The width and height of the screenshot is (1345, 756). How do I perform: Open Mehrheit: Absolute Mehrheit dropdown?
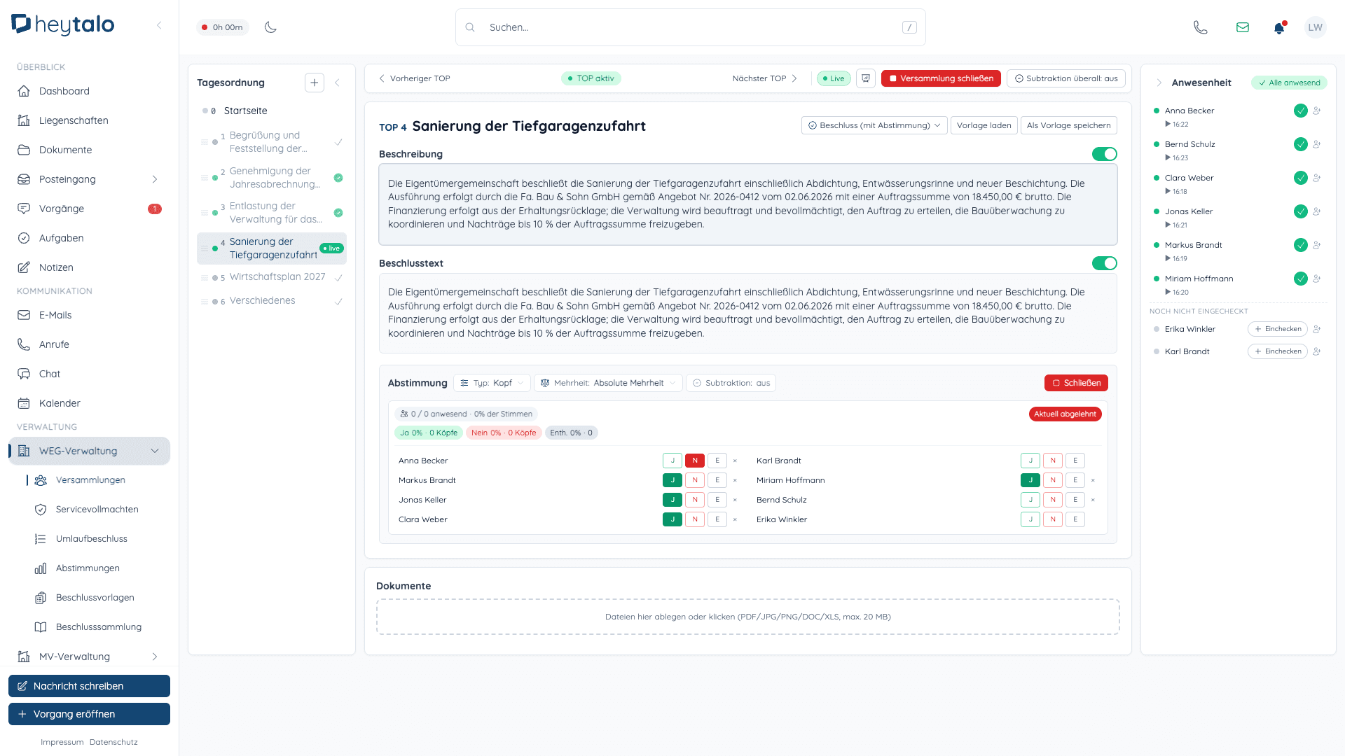608,383
